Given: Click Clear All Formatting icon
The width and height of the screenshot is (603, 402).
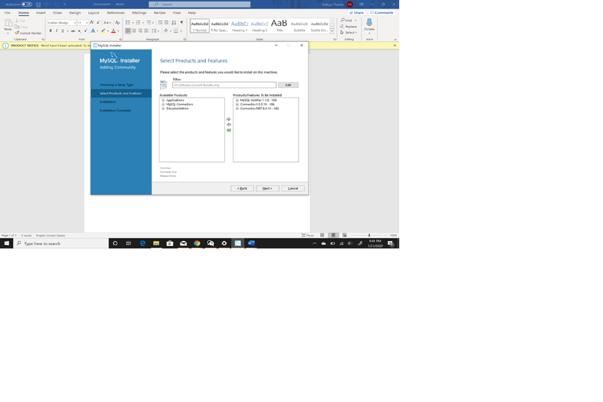Looking at the screenshot, I should tap(117, 23).
